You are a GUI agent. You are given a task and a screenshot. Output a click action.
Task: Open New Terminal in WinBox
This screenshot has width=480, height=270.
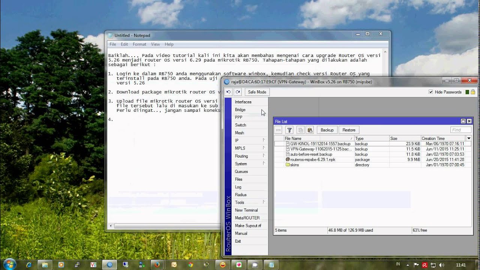point(249,210)
